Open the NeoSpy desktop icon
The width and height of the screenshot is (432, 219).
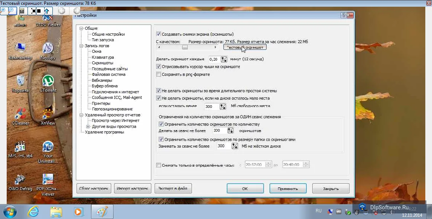(x=48, y=51)
